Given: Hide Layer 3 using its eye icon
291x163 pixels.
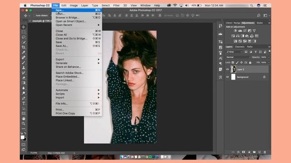Looking at the screenshot, I should tap(227, 69).
